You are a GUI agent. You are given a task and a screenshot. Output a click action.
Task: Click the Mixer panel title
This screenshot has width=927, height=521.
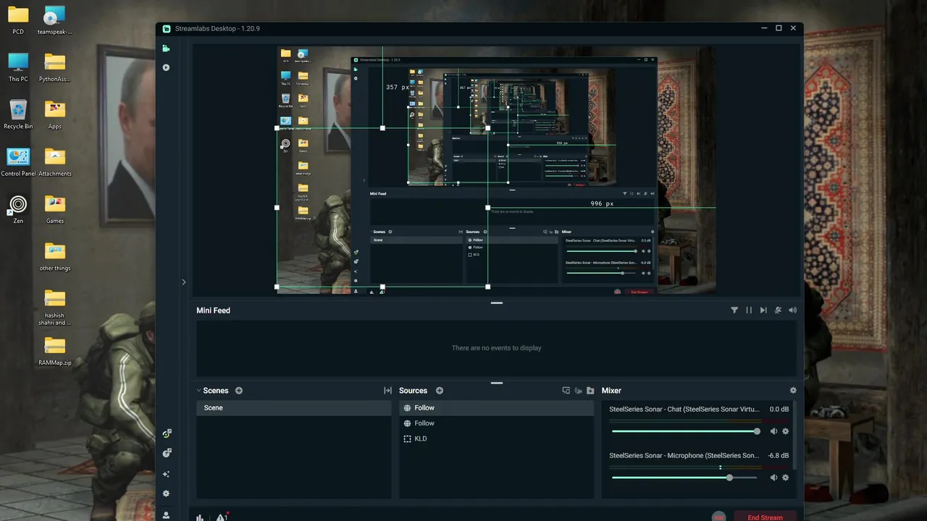611,391
